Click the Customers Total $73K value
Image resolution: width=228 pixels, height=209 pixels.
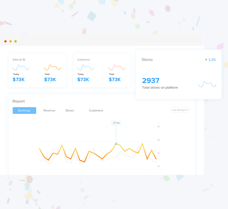tap(115, 80)
